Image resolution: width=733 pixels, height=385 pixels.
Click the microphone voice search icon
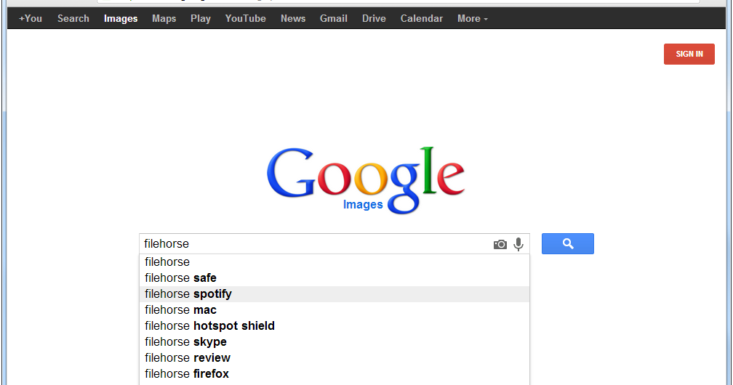pyautogui.click(x=518, y=245)
